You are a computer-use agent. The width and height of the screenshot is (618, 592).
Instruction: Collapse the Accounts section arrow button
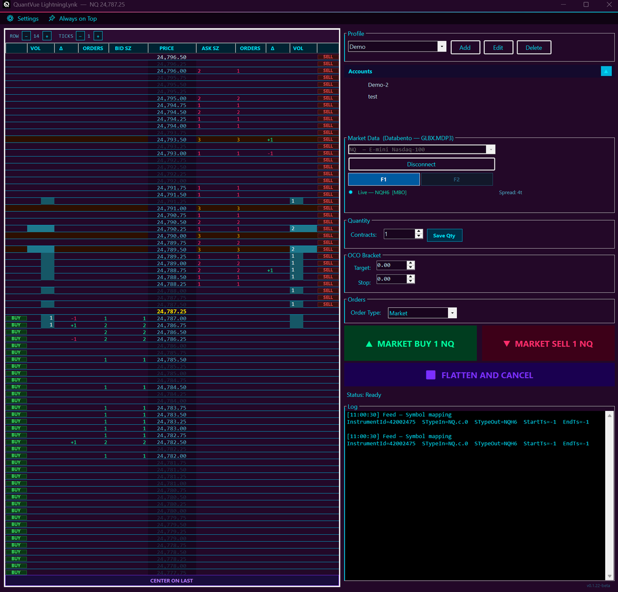tap(606, 72)
